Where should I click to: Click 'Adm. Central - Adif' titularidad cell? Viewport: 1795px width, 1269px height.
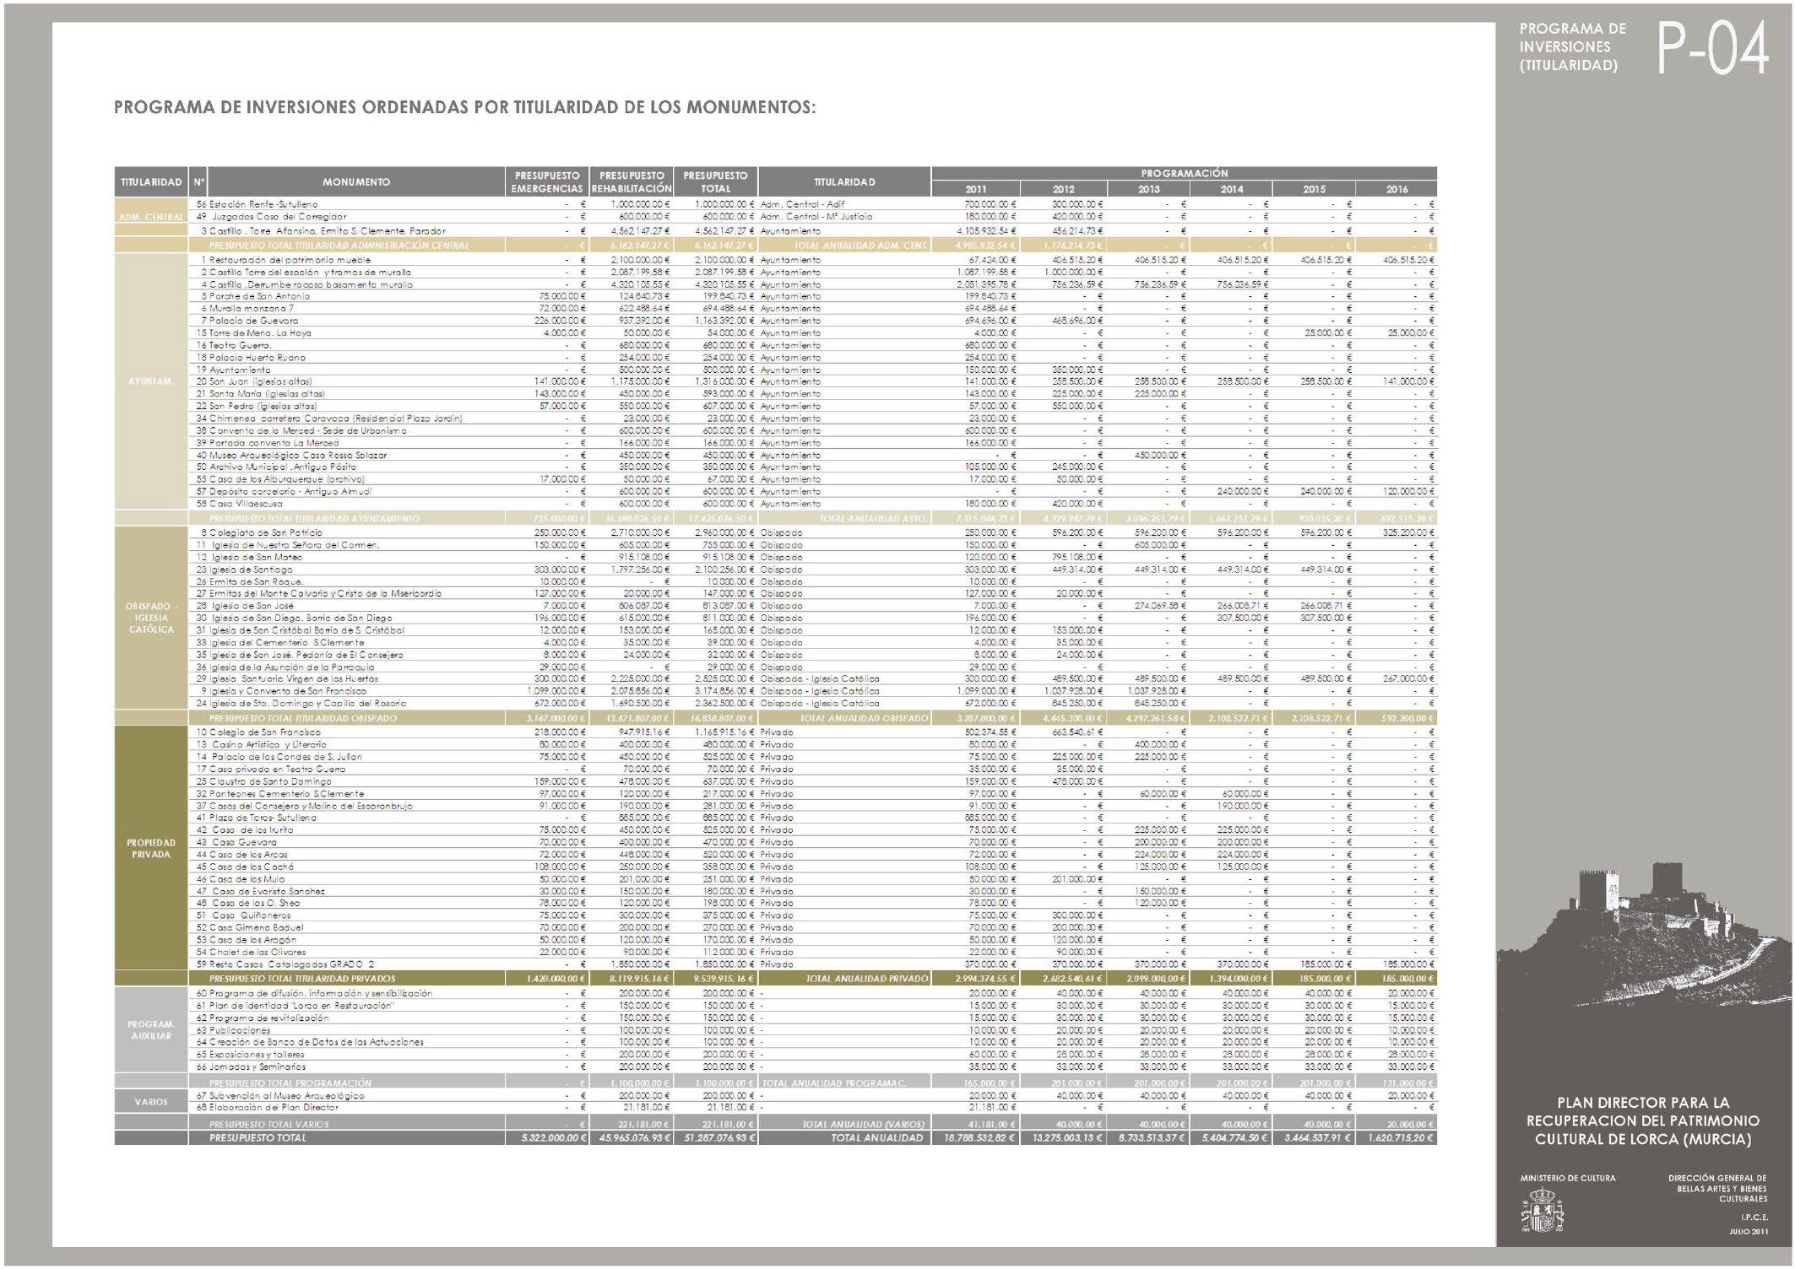802,204
